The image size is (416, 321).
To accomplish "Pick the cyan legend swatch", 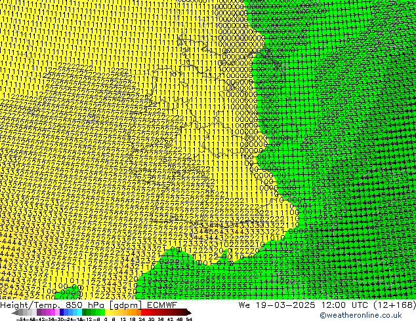I will pos(79,312).
